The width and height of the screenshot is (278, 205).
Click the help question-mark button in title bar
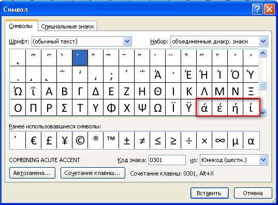[257, 9]
